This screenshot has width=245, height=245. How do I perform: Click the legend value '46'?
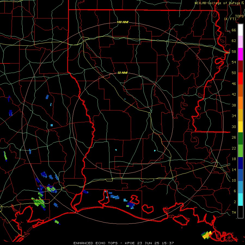234,84
